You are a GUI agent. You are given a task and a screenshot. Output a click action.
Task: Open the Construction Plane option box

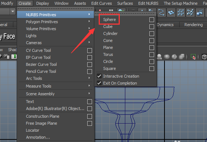(x=89, y=116)
